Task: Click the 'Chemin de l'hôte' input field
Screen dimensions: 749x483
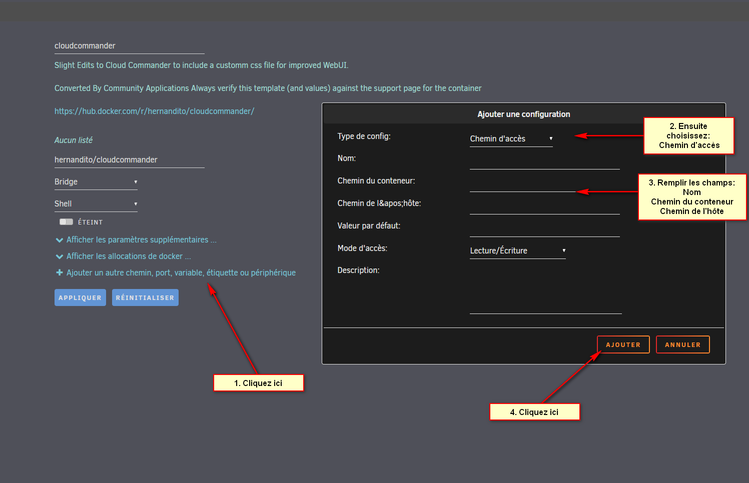Action: (x=544, y=206)
